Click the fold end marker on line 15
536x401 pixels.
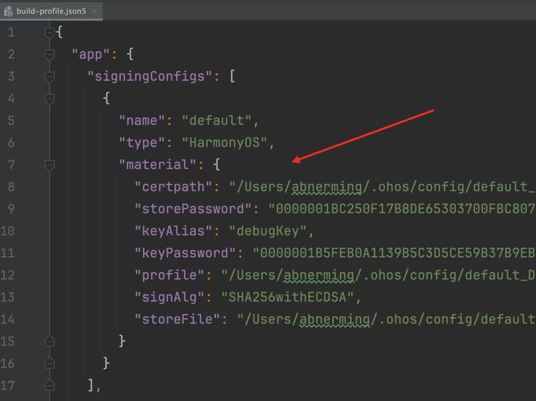coord(49,341)
